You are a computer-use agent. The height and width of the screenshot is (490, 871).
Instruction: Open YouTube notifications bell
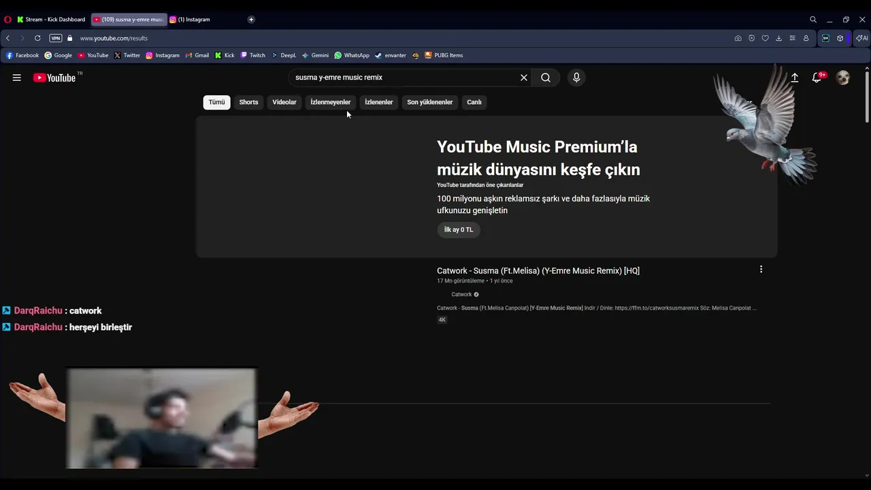tap(817, 78)
